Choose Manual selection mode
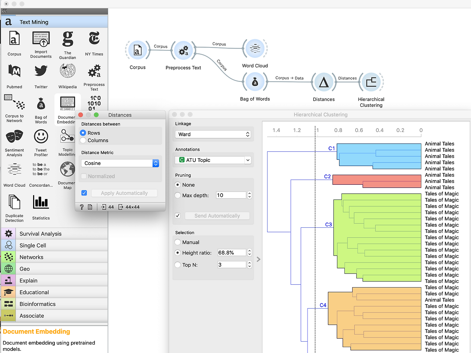The width and height of the screenshot is (471, 353). [x=178, y=242]
